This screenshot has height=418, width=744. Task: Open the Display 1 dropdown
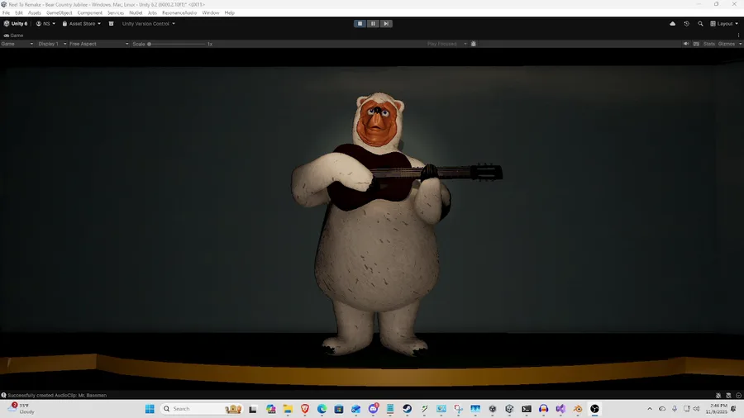tap(52, 44)
